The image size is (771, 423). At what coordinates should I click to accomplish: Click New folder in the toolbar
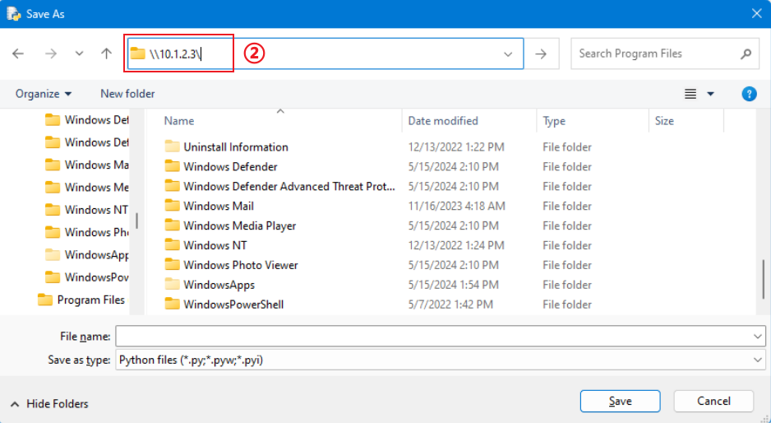(127, 94)
